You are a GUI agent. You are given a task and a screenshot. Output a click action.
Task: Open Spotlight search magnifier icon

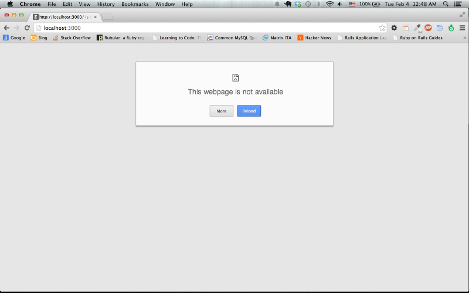[446, 4]
